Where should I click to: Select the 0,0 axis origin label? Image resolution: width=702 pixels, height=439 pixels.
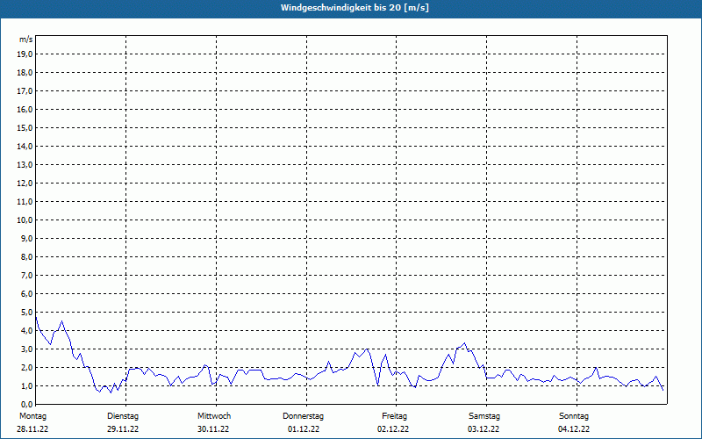point(27,404)
